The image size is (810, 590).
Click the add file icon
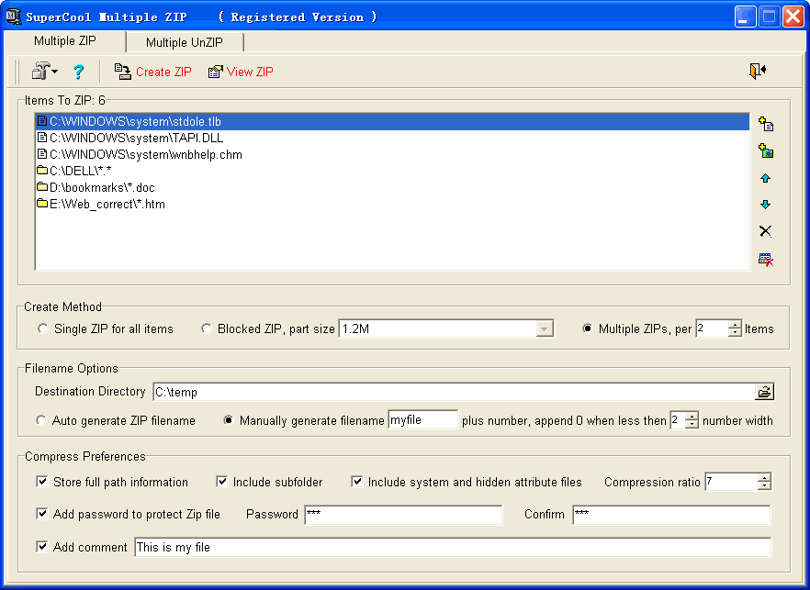point(765,125)
